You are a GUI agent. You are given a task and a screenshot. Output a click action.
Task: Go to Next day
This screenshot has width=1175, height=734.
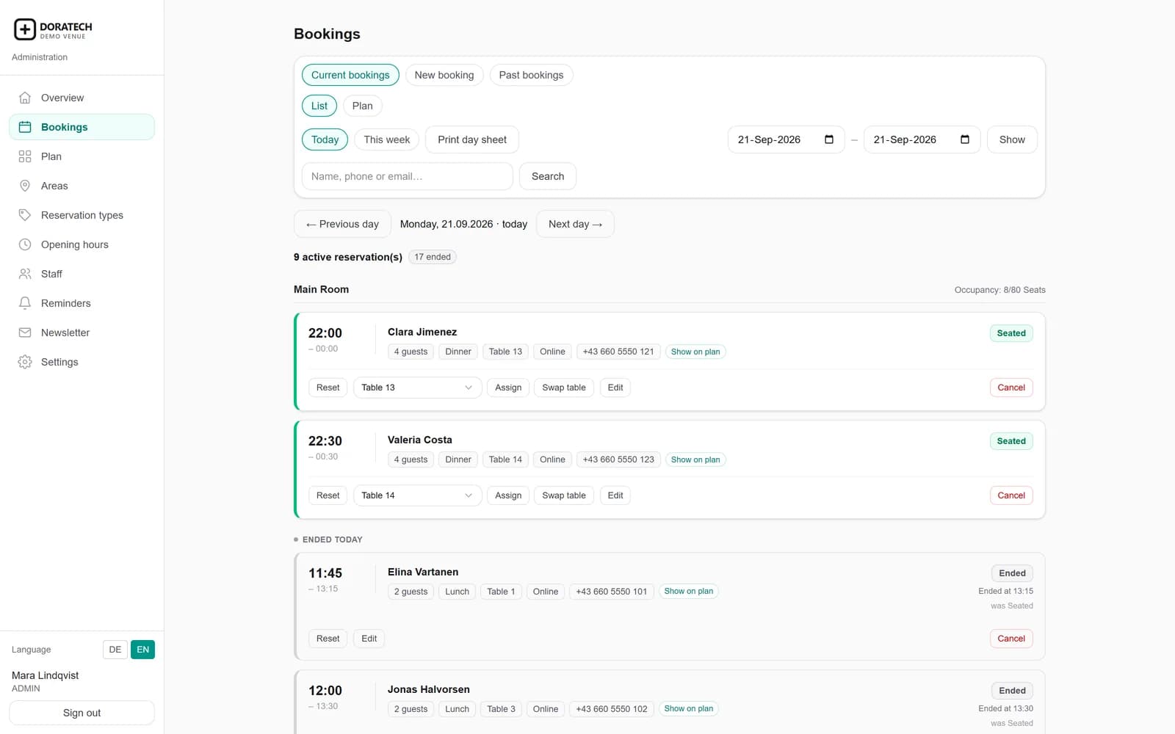click(575, 224)
